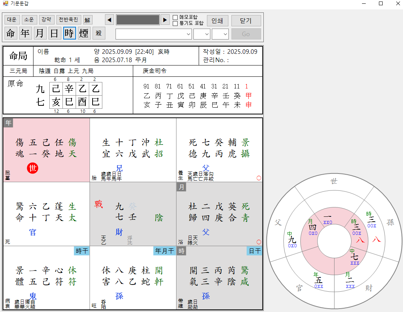Open the 소운 view
403x312 pixels.
pos(29,20)
